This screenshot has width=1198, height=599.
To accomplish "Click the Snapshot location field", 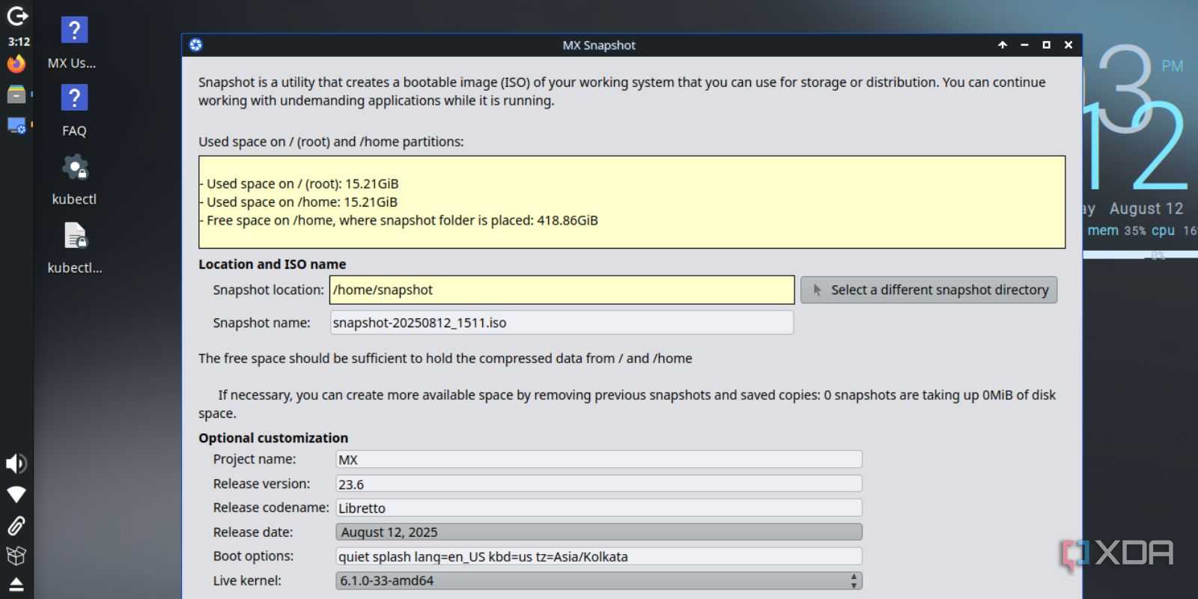I will tap(562, 290).
